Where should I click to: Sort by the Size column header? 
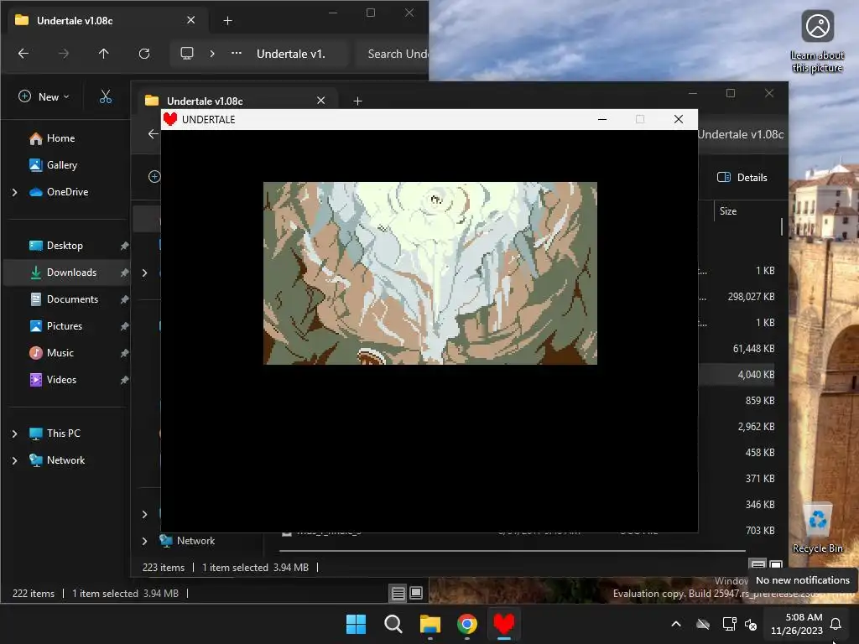(x=728, y=211)
